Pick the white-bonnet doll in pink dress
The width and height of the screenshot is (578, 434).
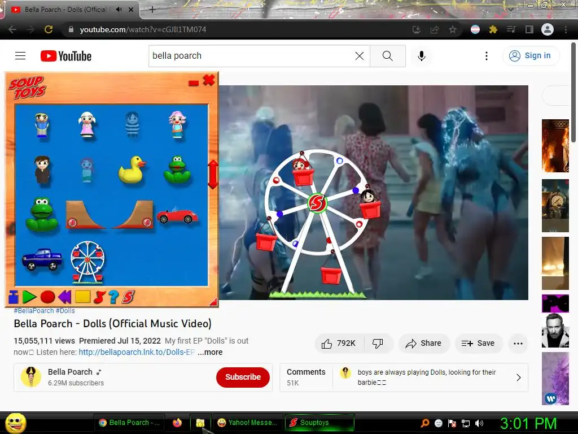click(87, 125)
